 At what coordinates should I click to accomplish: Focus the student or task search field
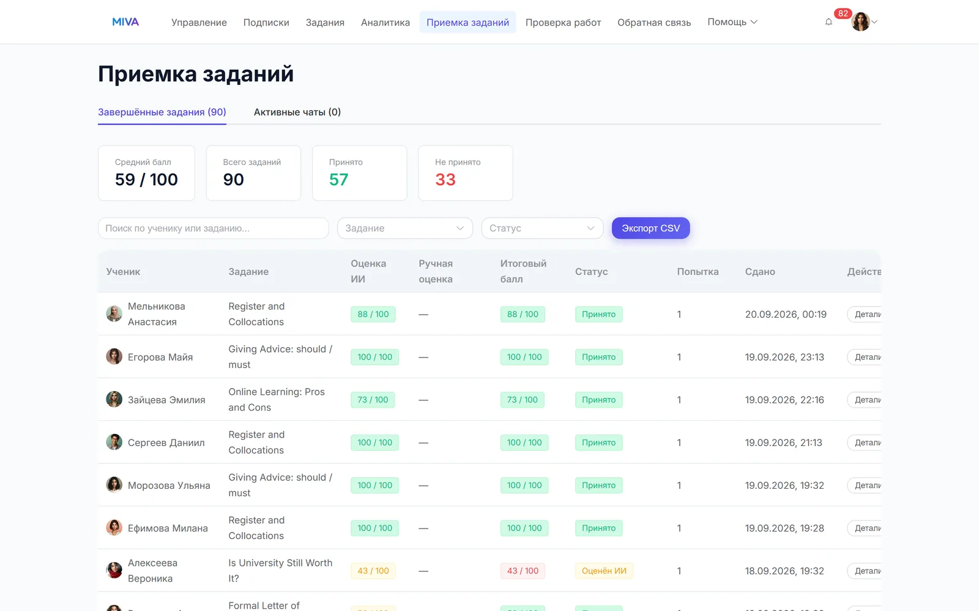(214, 229)
